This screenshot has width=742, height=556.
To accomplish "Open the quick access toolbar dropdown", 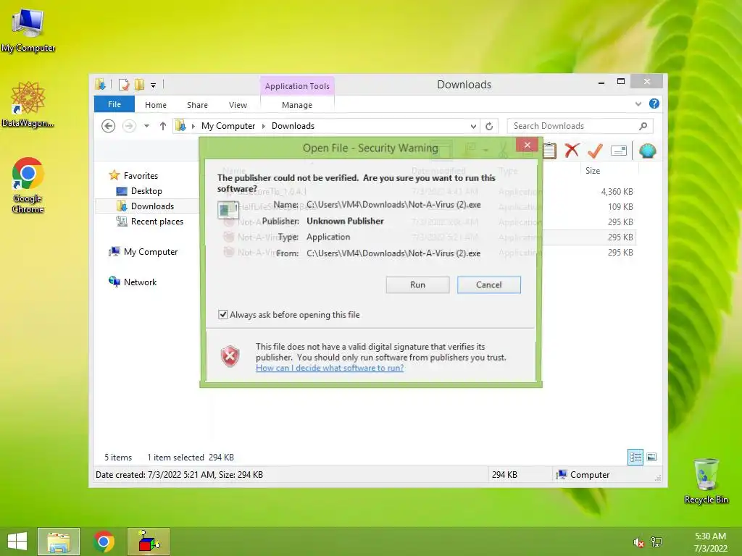I will tap(154, 85).
